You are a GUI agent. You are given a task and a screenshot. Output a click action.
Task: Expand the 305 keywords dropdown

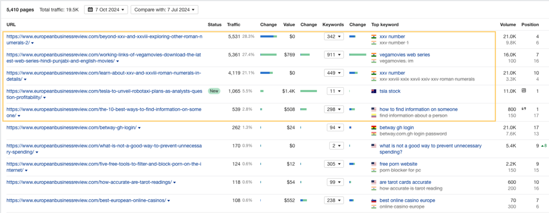pos(334,164)
